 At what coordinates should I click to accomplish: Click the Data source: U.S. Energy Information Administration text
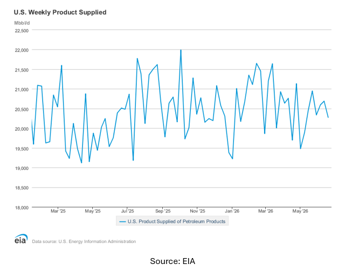pos(84,241)
